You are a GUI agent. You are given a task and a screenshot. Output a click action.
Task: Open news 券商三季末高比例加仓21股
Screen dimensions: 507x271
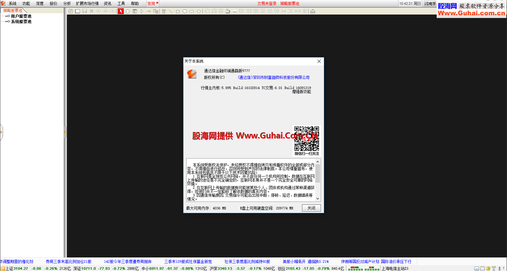(68, 262)
